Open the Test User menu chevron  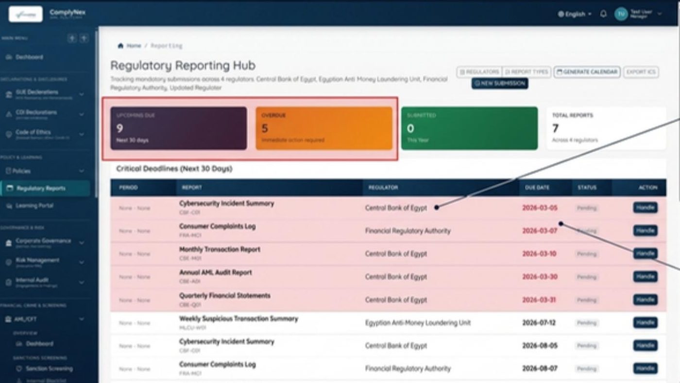coord(659,14)
